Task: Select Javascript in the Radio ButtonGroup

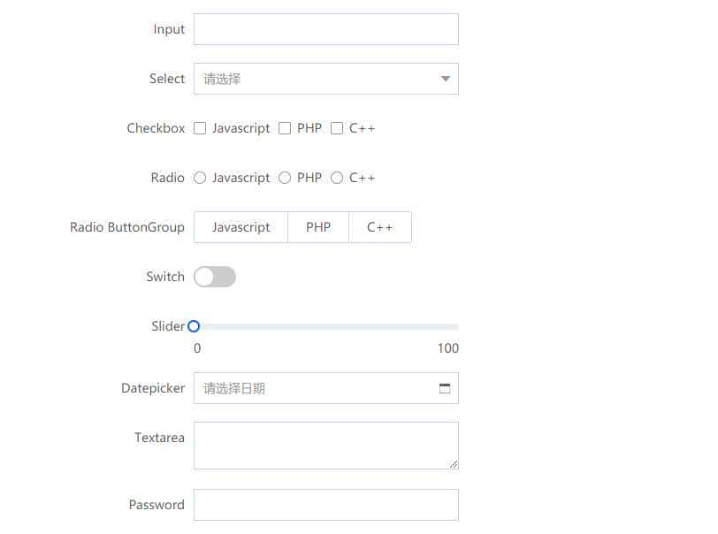Action: 241,227
